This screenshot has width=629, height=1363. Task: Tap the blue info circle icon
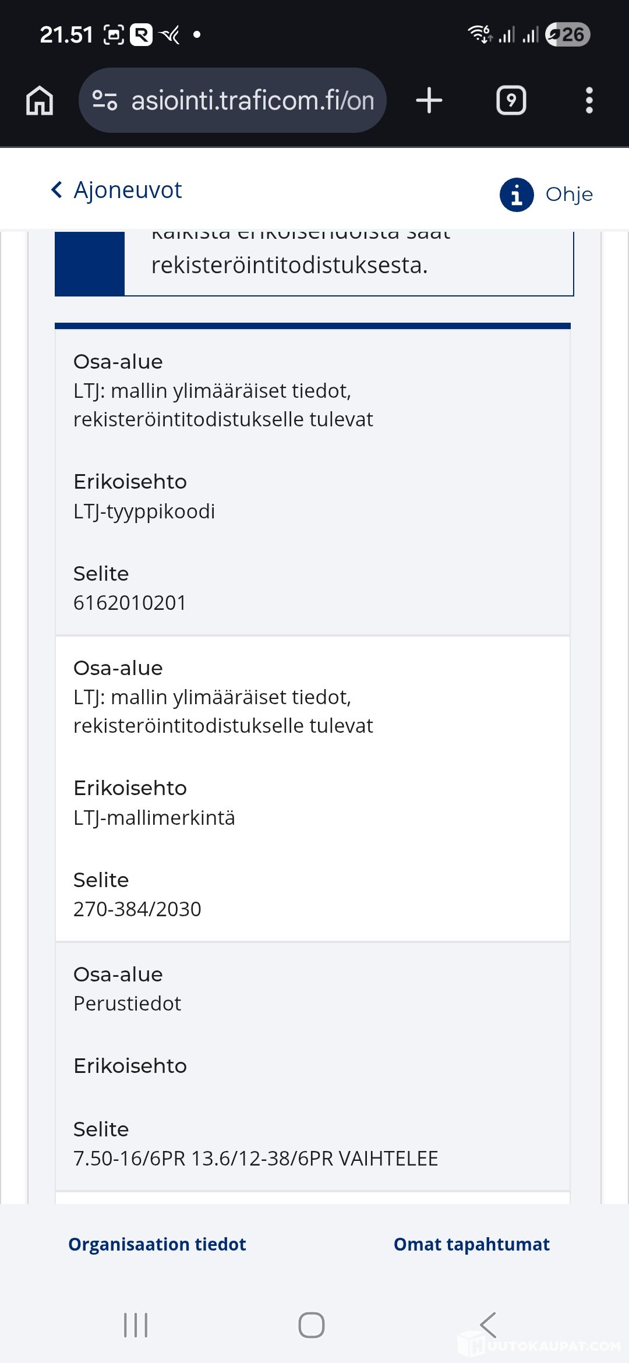pyautogui.click(x=517, y=195)
